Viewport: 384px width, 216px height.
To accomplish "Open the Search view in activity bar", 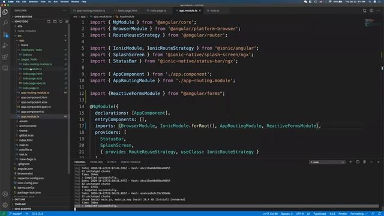I will point(5,23).
